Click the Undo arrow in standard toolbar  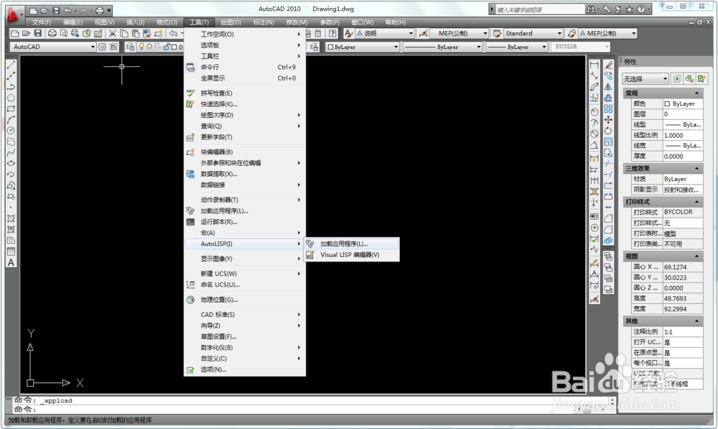(x=173, y=34)
